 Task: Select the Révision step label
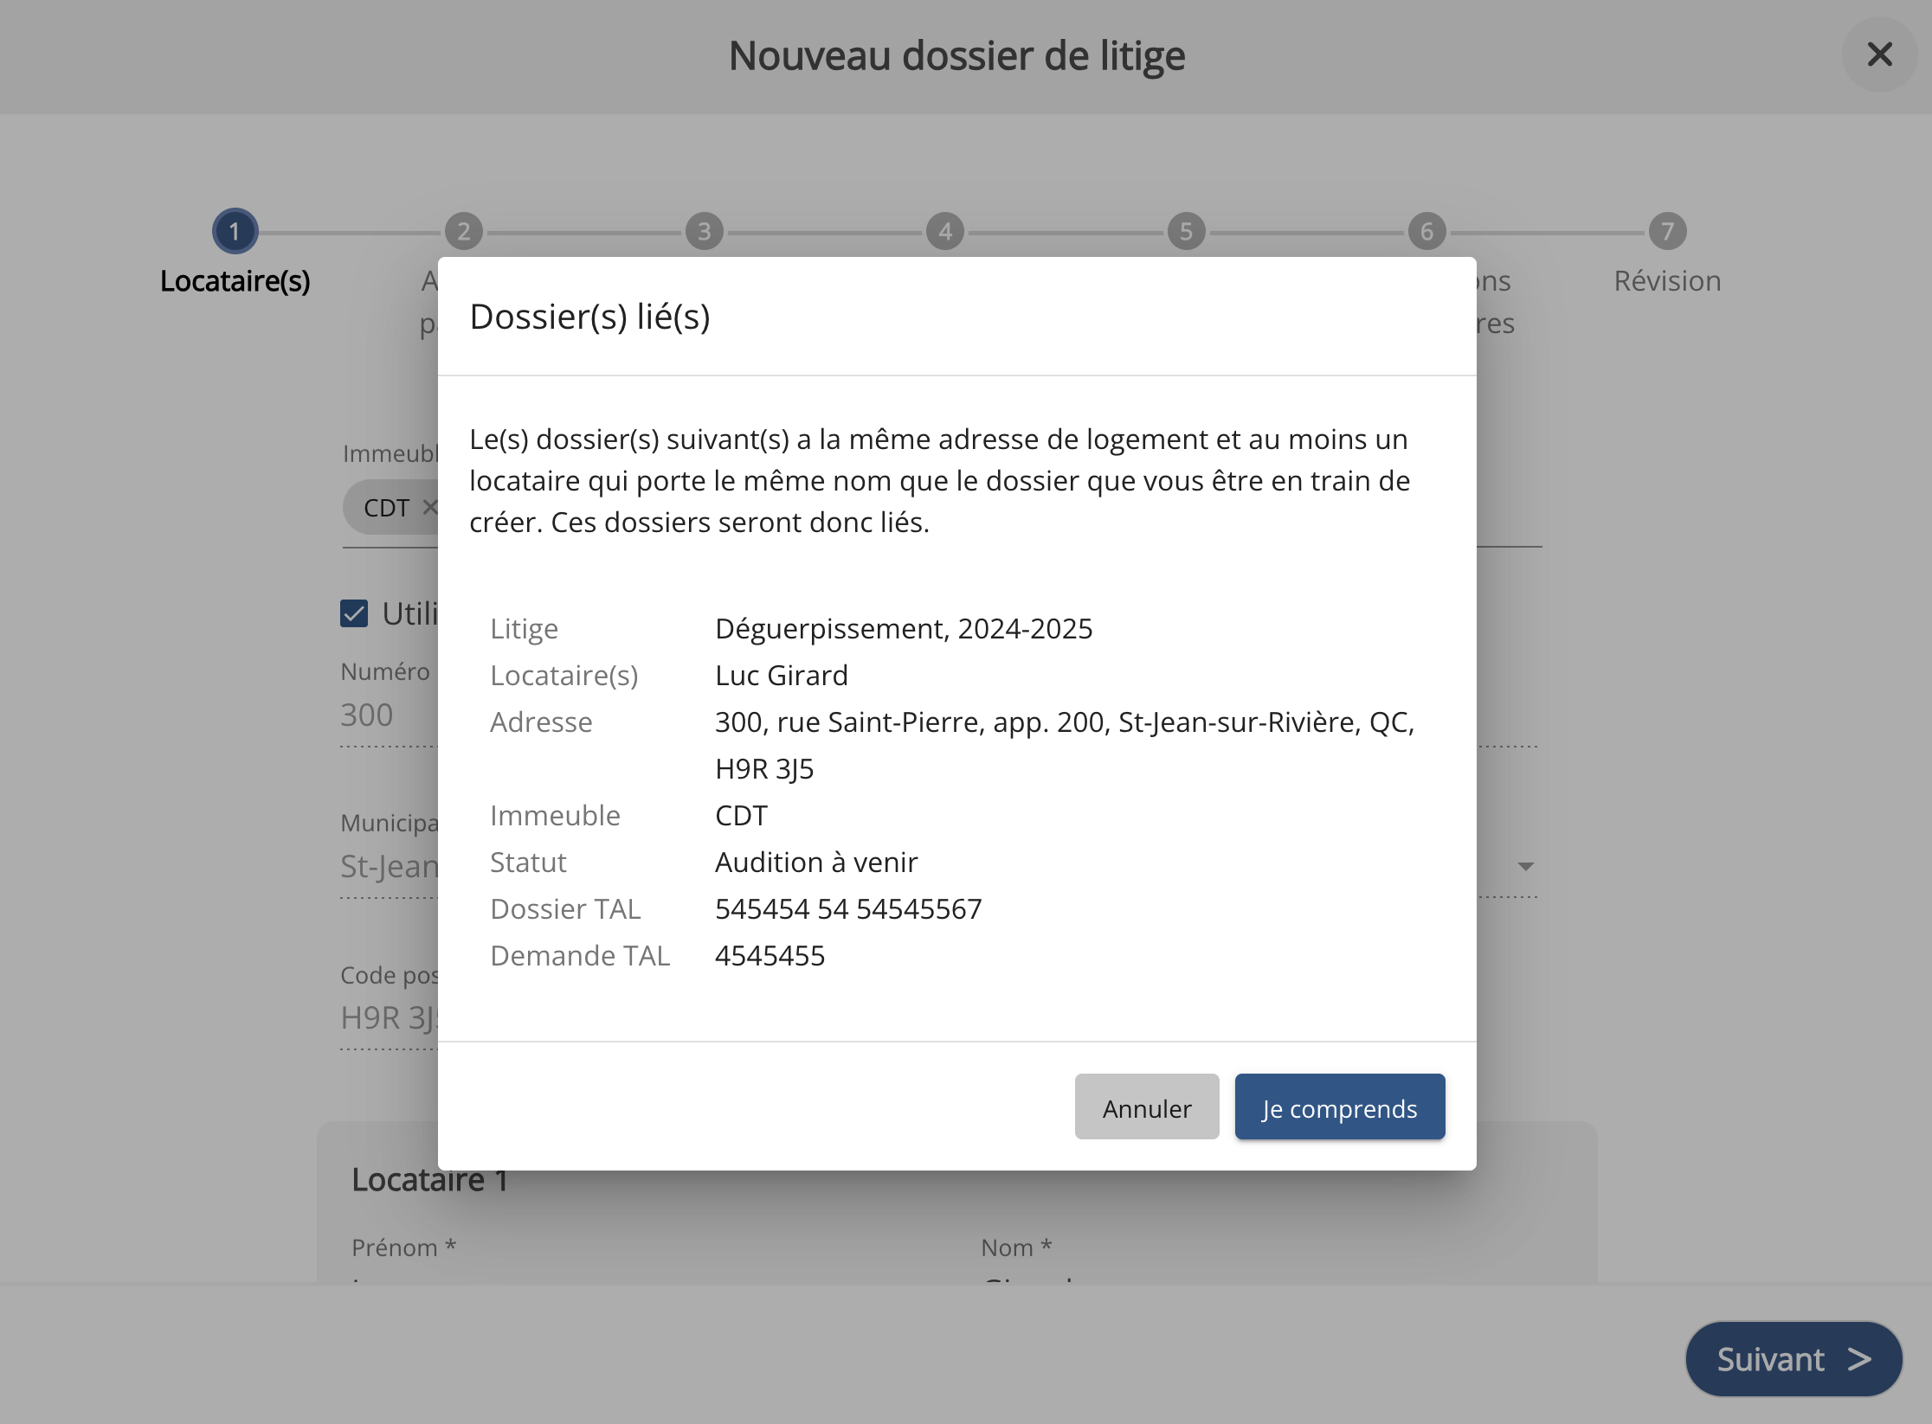pyautogui.click(x=1667, y=281)
